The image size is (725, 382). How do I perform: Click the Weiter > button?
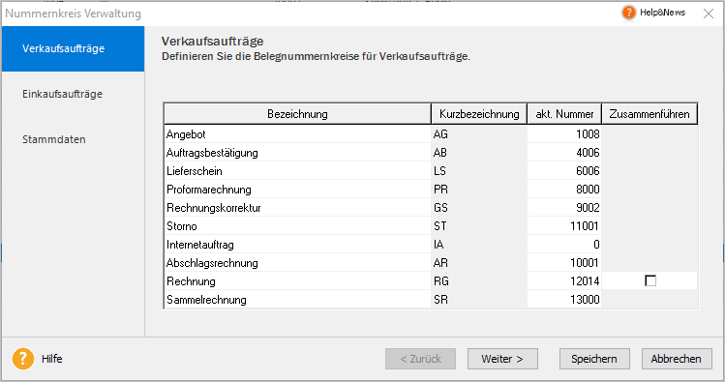502,359
